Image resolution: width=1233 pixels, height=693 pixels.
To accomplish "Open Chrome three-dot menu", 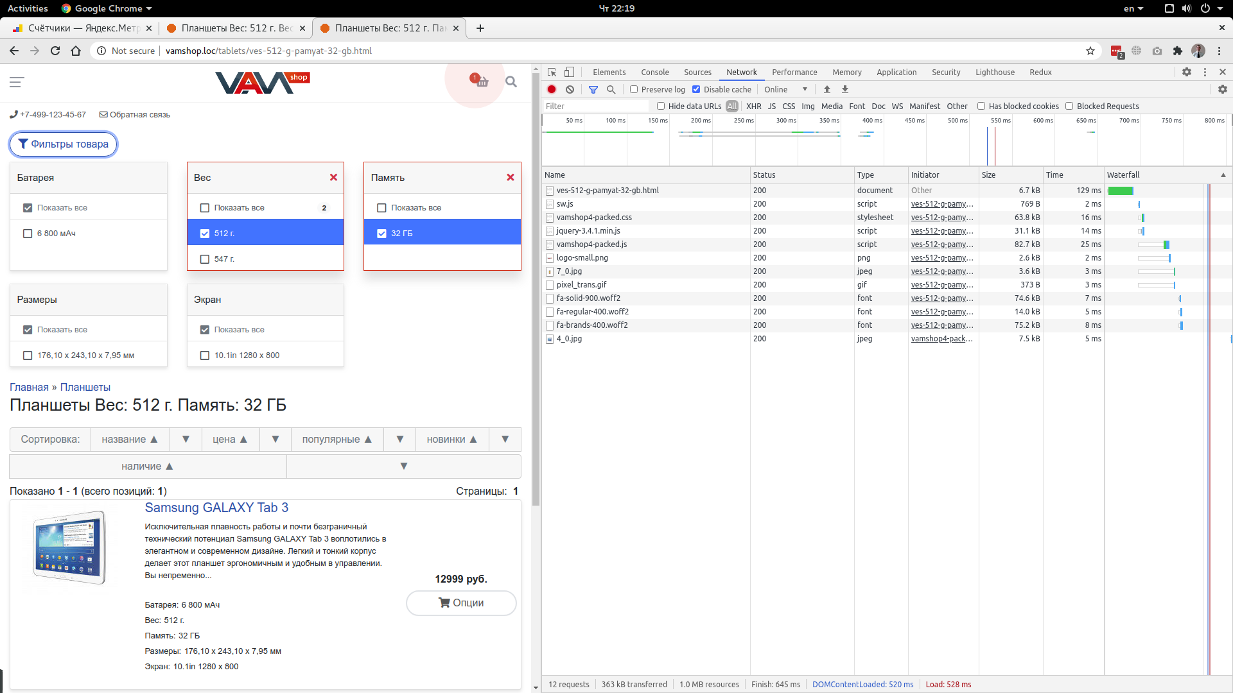I will coord(1219,51).
